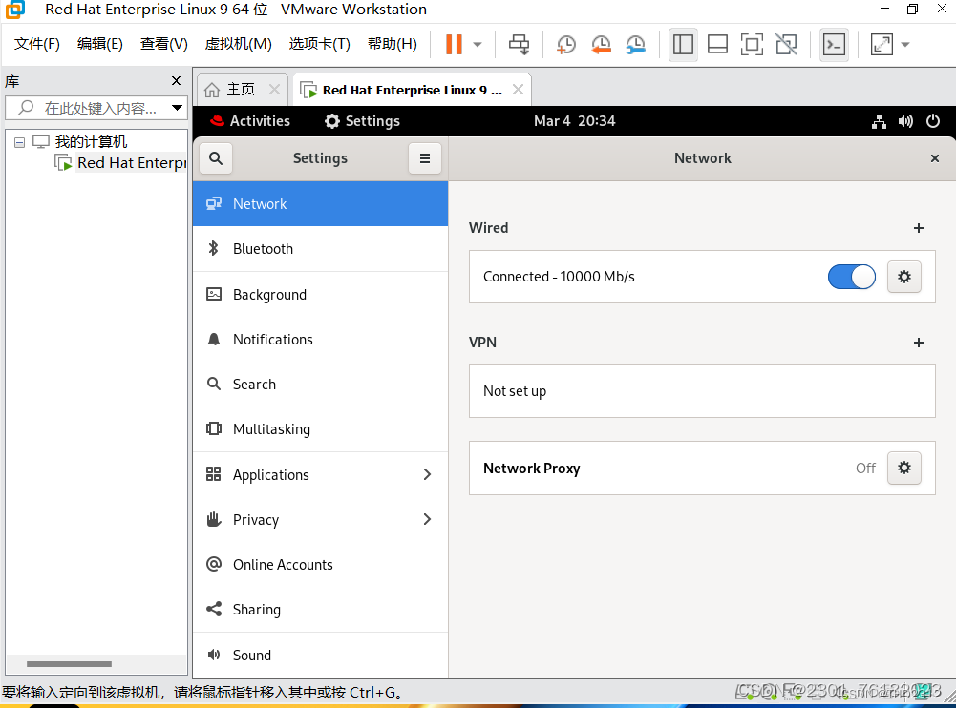The image size is (956, 708).
Task: Click the send Ctrl+Alt+Del toolbar icon
Action: (519, 45)
